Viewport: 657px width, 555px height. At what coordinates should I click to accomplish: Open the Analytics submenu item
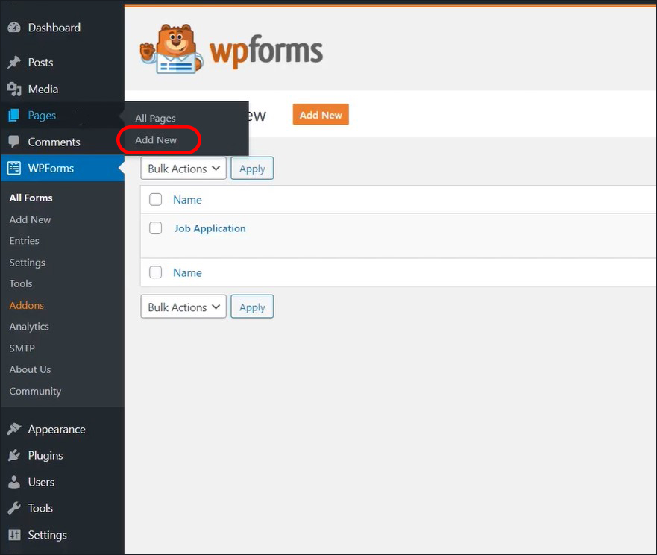29,327
